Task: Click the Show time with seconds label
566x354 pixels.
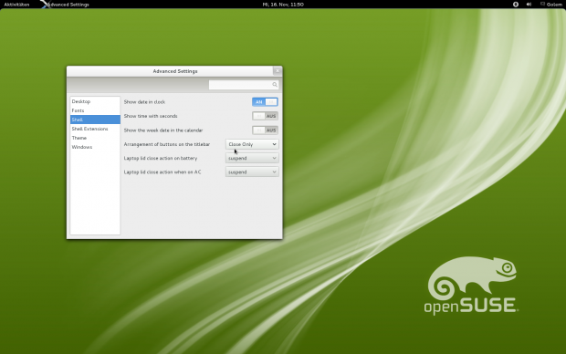Action: click(151, 116)
